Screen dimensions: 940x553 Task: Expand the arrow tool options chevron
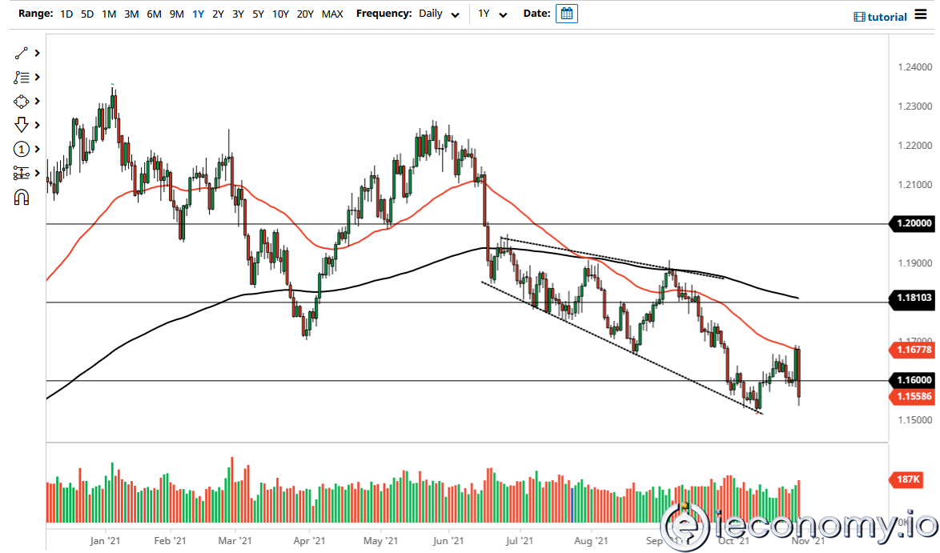35,125
